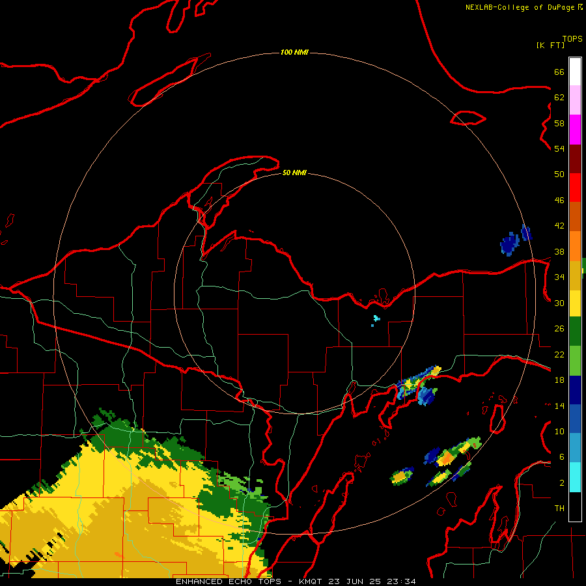Click the 23:34 timestamp in the caption
586x586 pixels.
(402, 581)
